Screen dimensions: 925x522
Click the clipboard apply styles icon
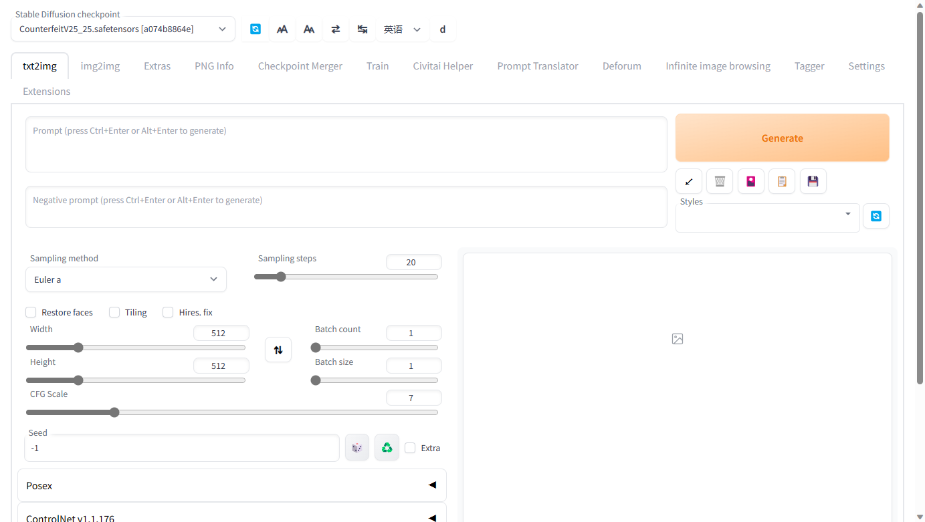pos(782,181)
